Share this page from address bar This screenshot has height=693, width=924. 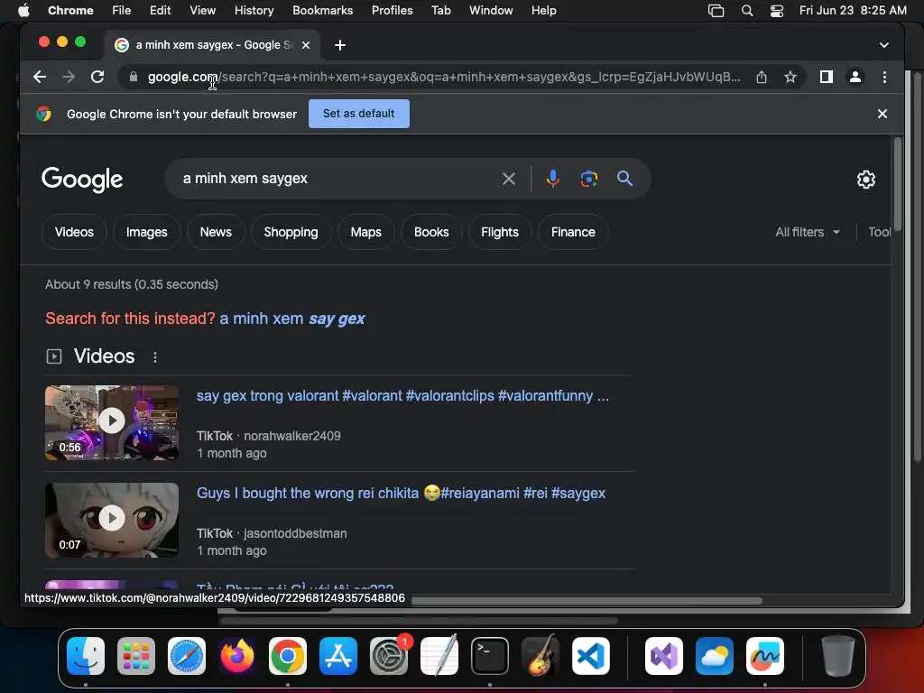(x=762, y=77)
